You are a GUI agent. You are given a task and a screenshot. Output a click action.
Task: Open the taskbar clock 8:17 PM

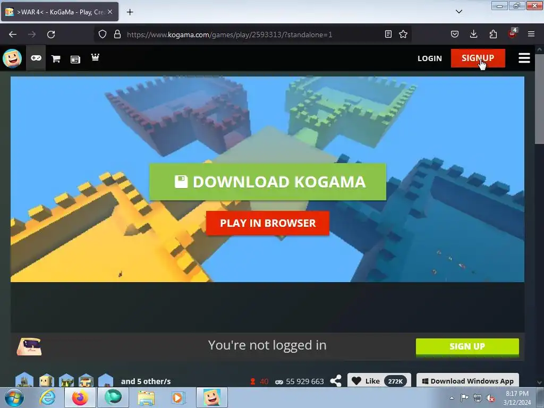(x=517, y=398)
